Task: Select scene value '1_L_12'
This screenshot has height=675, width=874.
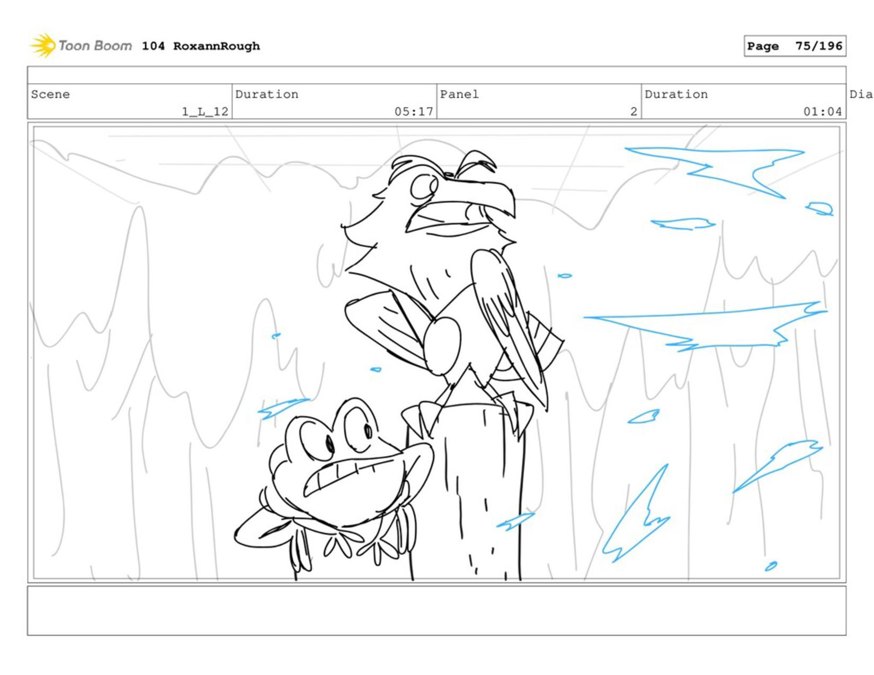Action: [x=205, y=112]
